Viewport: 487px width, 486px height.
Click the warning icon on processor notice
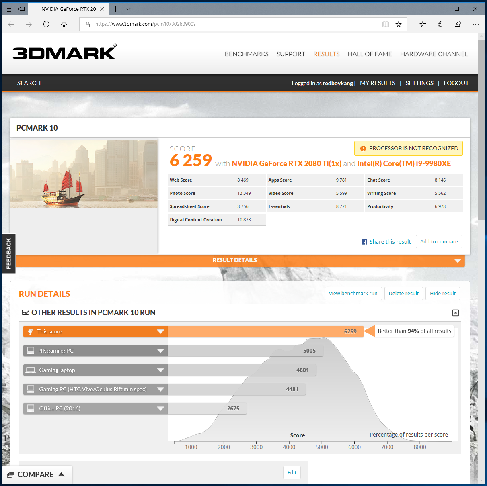[363, 149]
